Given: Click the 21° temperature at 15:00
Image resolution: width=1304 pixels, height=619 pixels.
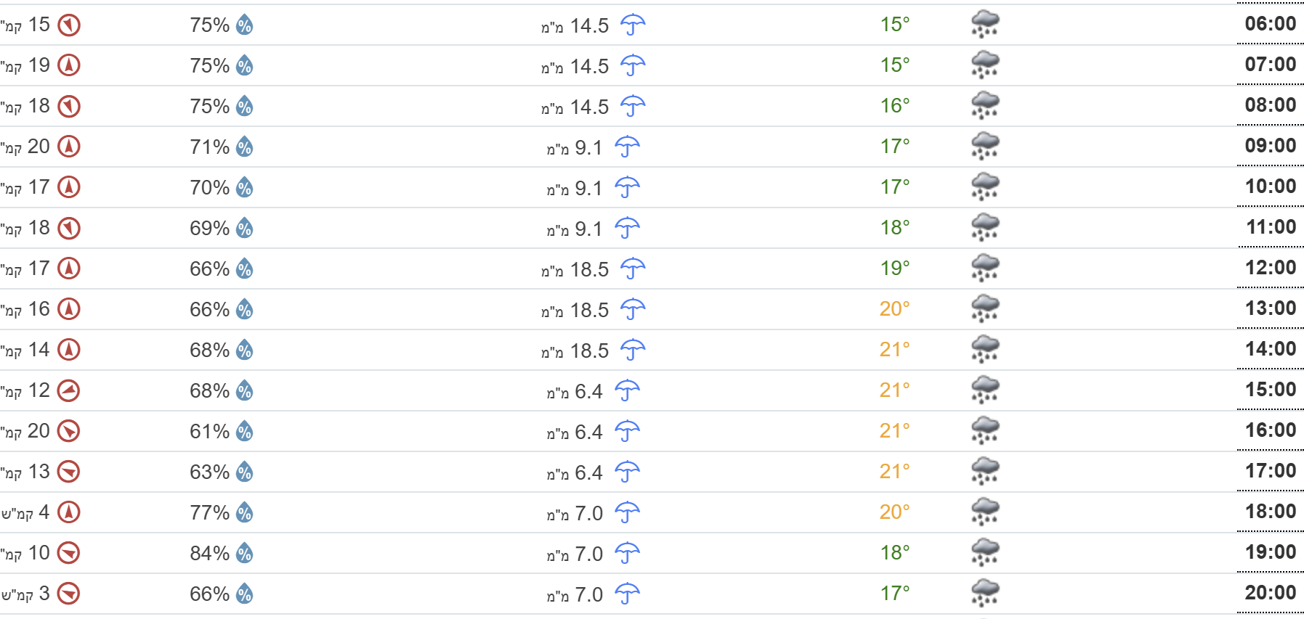Looking at the screenshot, I should coord(894,390).
